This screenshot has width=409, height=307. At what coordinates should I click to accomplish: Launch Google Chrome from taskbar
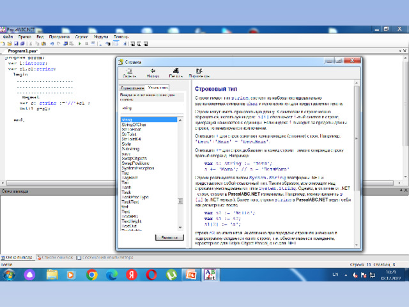[x=92, y=275]
